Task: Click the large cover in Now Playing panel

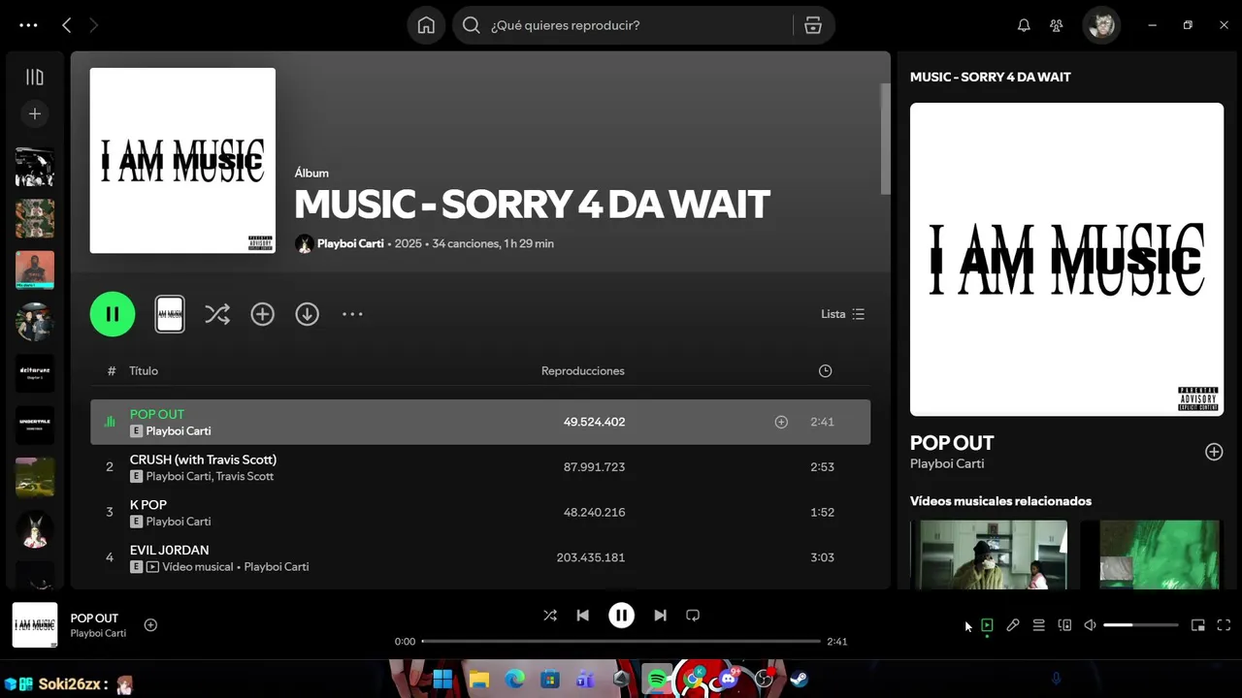Action: coord(1066,259)
